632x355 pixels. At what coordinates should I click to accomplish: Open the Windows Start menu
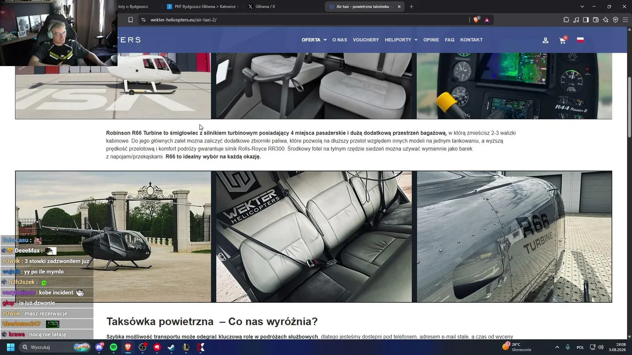[10, 347]
